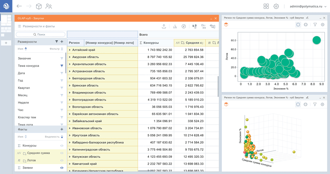This screenshot has width=330, height=174.
Task: Open the users icon in top bar
Action: coord(48,6)
